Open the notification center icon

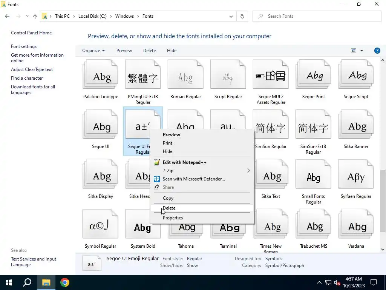(x=374, y=282)
